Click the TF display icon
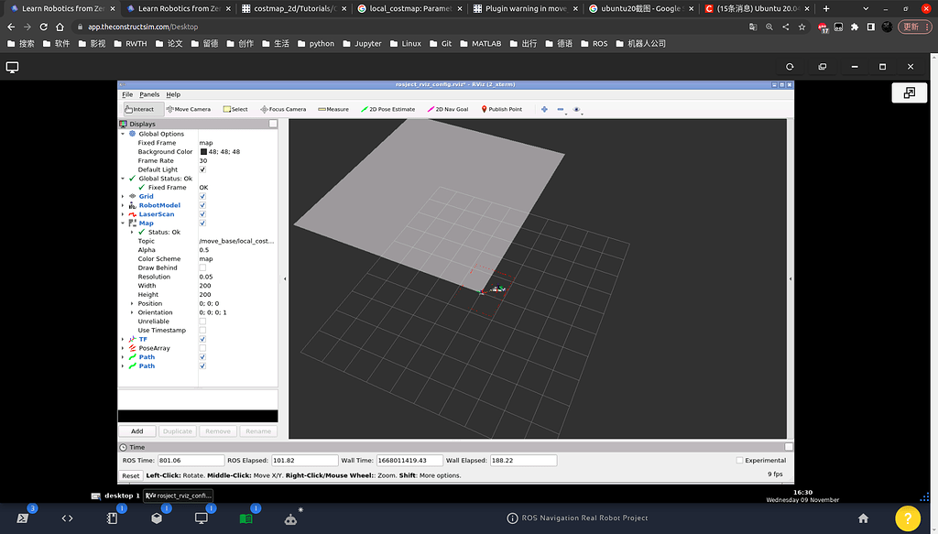The height and width of the screenshot is (534, 938). 132,339
